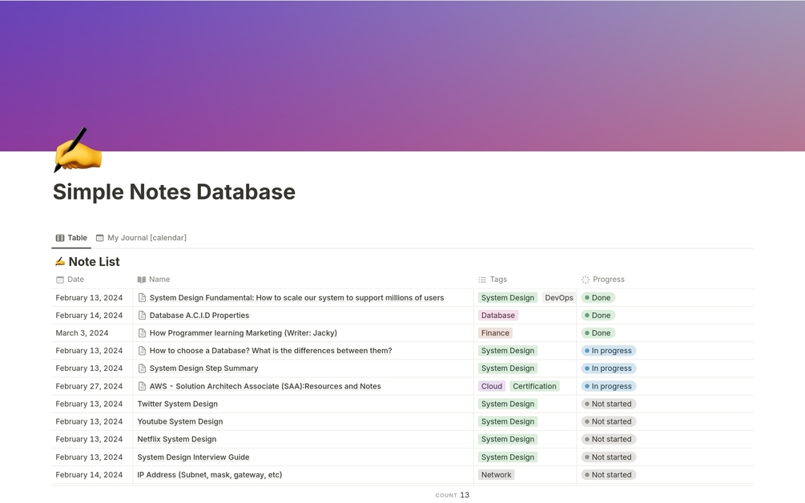Screen dimensions: 805x503
Task: Open Done status dropdown for Database A.C.I.D row
Action: (x=598, y=316)
